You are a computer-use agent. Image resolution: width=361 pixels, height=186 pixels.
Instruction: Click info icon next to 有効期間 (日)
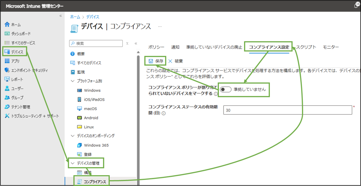164,114
